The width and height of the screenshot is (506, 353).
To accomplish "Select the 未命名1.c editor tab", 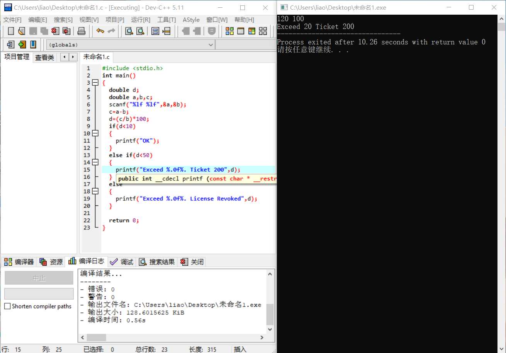I will (97, 57).
